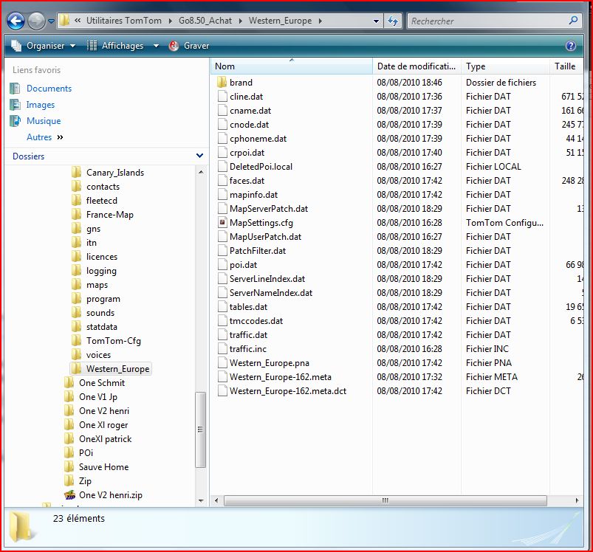Click the magnifier search icon
The height and width of the screenshot is (552, 593).
[x=573, y=21]
